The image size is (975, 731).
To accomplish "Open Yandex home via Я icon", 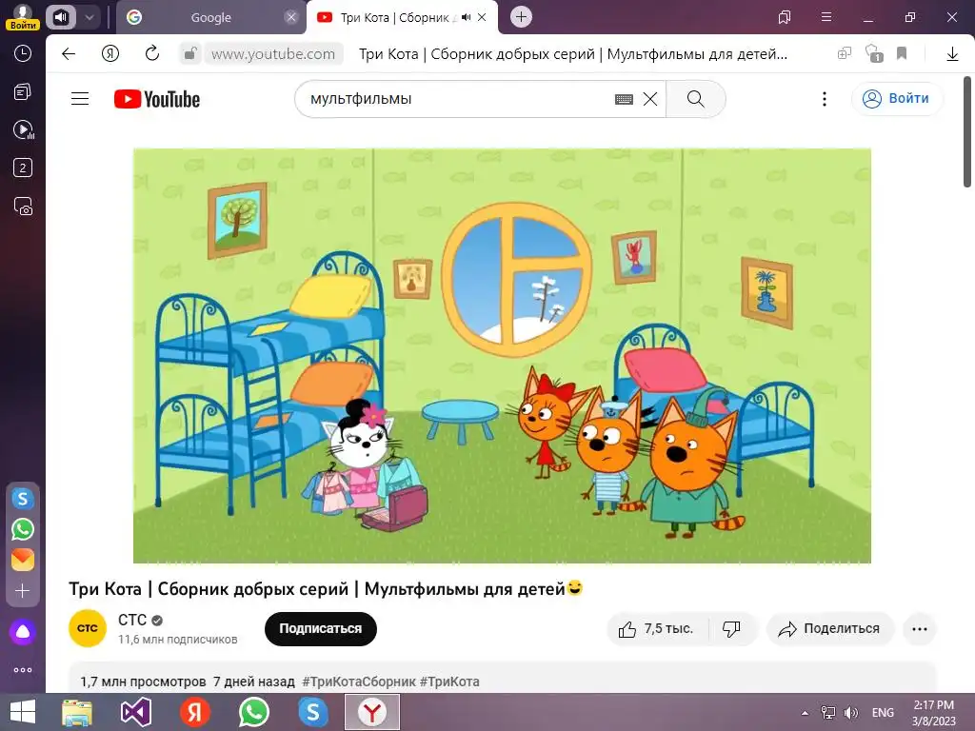I will (x=110, y=54).
